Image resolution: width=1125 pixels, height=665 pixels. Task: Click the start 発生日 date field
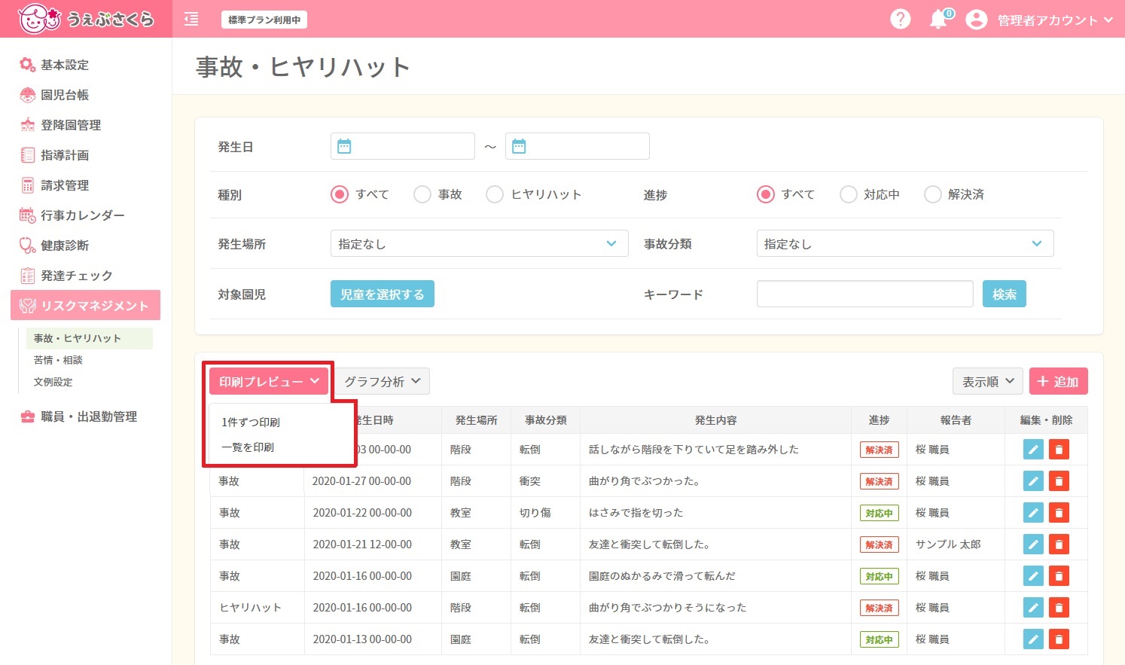[x=403, y=146]
